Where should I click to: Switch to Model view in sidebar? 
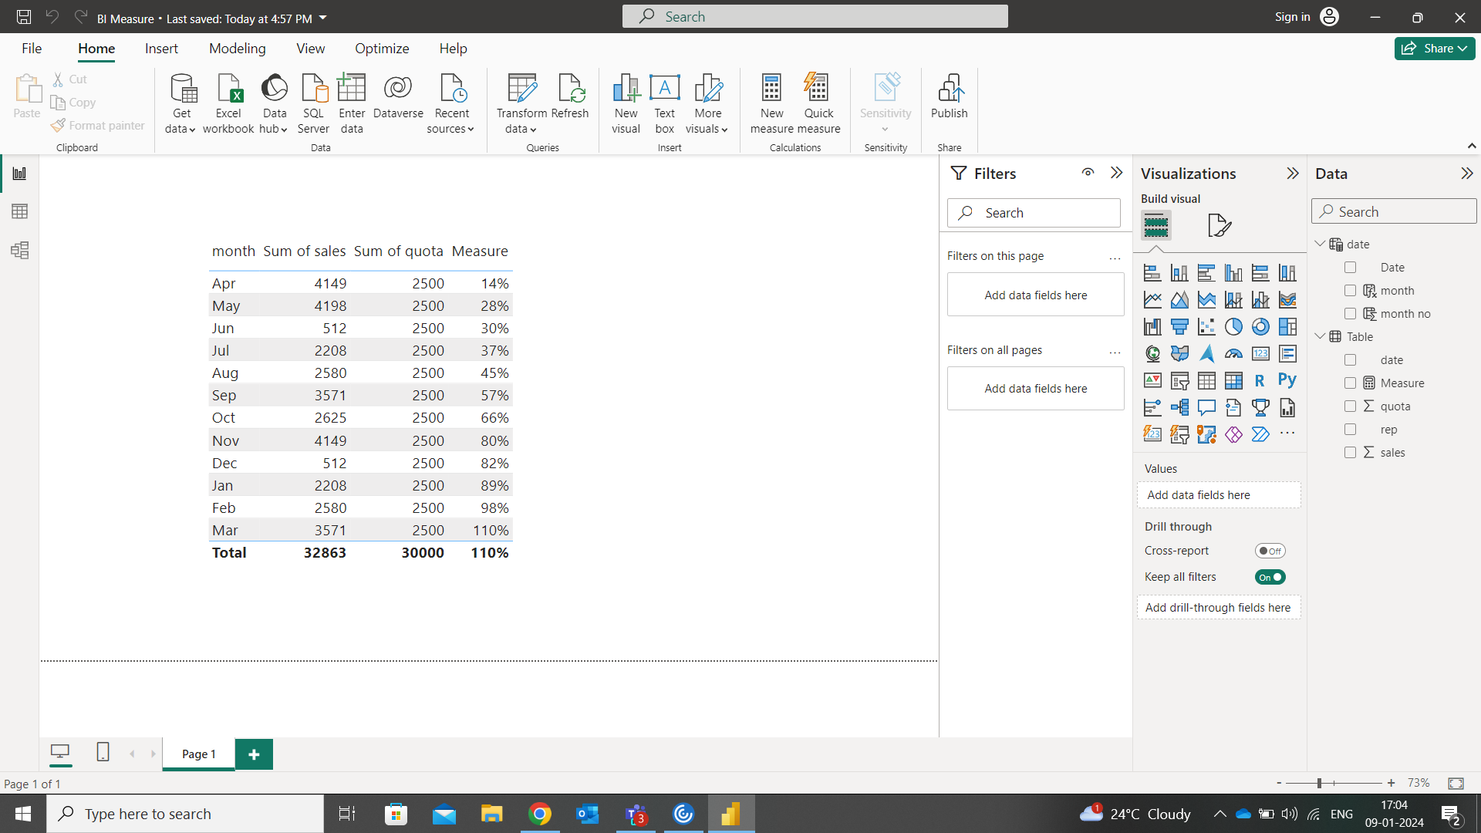pyautogui.click(x=20, y=250)
